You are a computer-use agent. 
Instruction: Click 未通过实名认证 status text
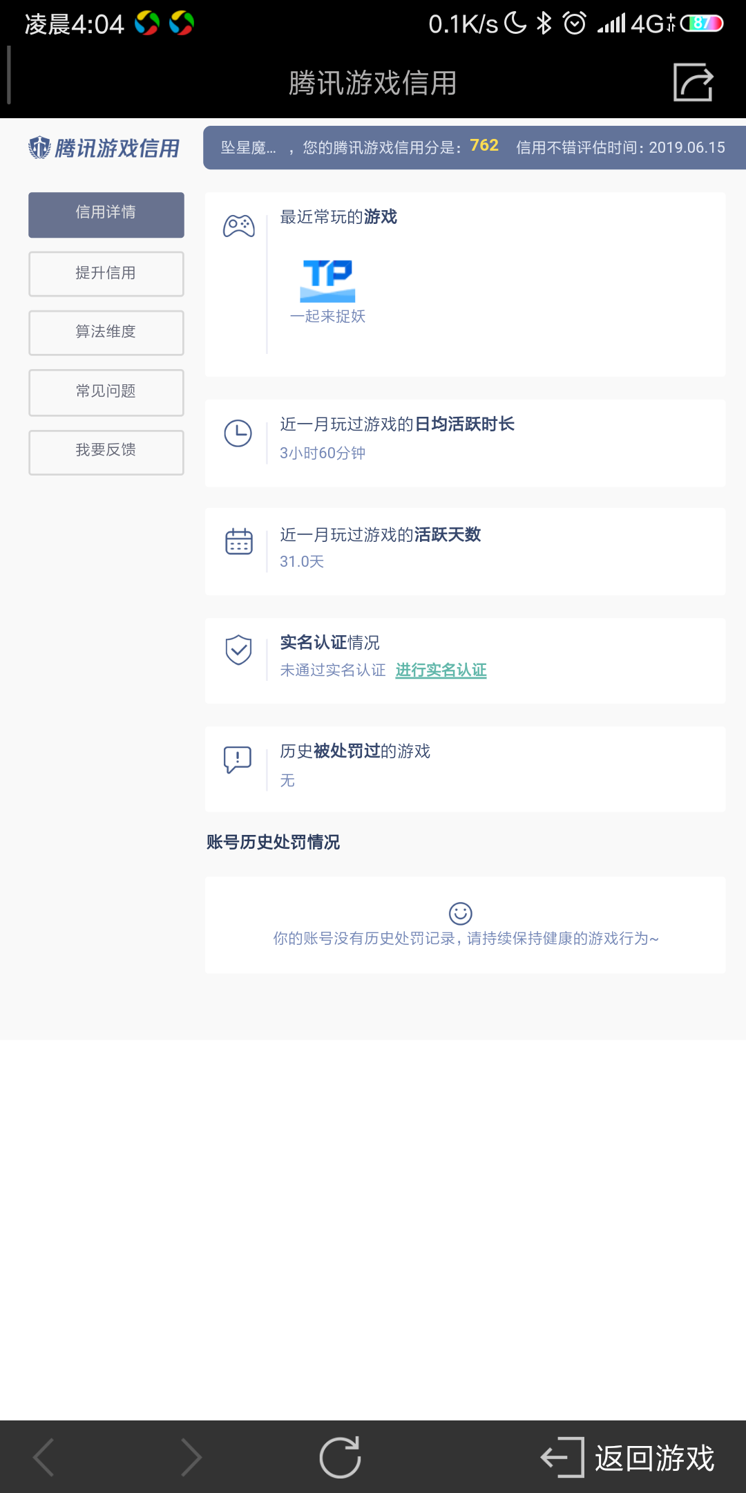click(333, 670)
